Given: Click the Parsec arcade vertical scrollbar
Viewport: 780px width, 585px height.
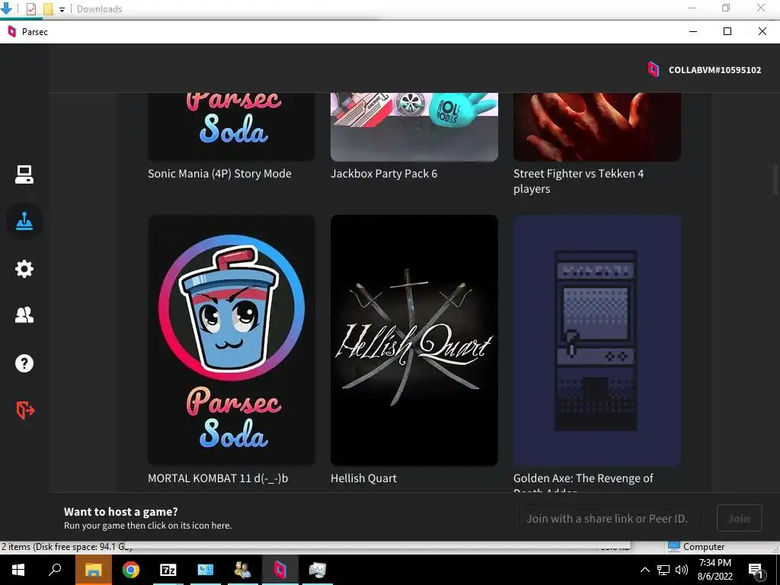Looking at the screenshot, I should point(775,180).
